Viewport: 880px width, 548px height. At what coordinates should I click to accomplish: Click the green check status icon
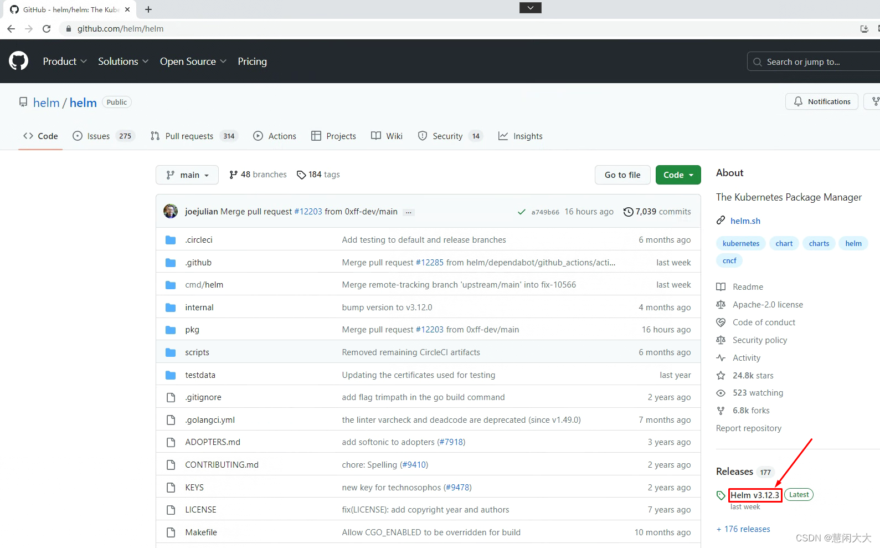point(521,212)
